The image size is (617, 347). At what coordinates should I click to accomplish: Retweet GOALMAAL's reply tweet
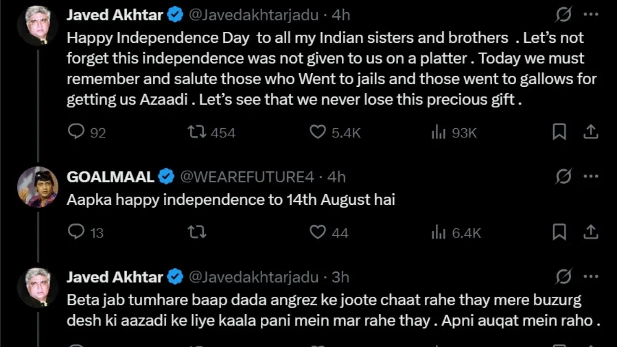point(197,232)
